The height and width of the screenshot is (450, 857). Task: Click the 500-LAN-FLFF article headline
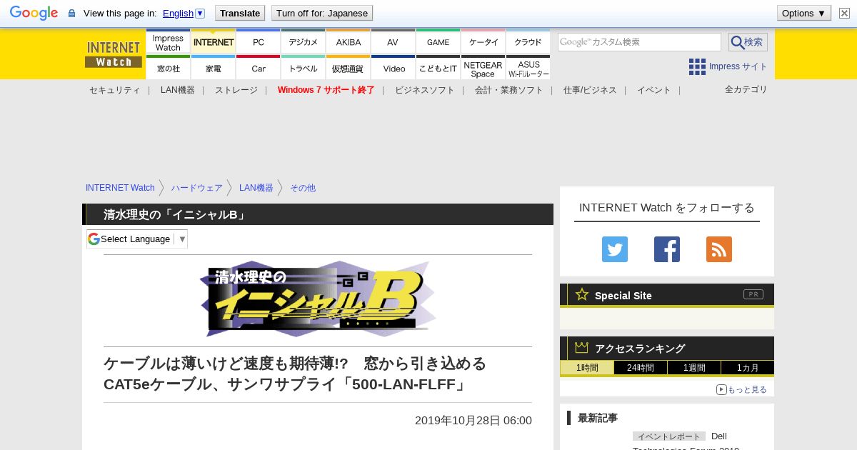coord(295,374)
